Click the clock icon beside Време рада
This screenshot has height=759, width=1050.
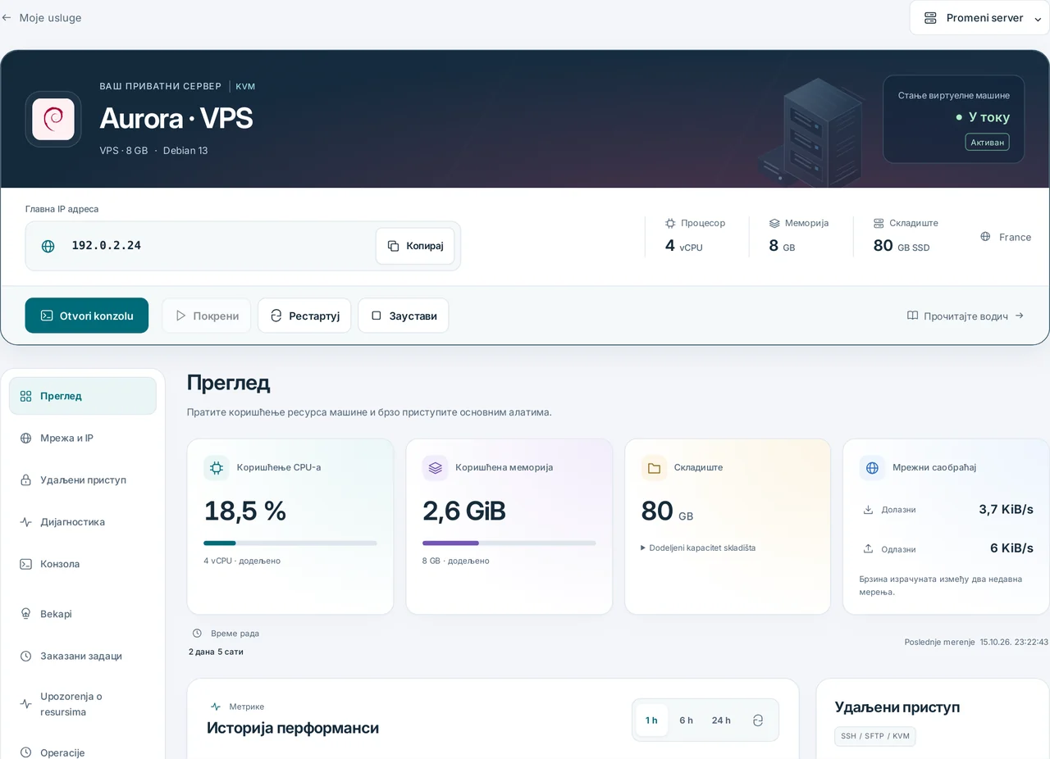click(197, 634)
